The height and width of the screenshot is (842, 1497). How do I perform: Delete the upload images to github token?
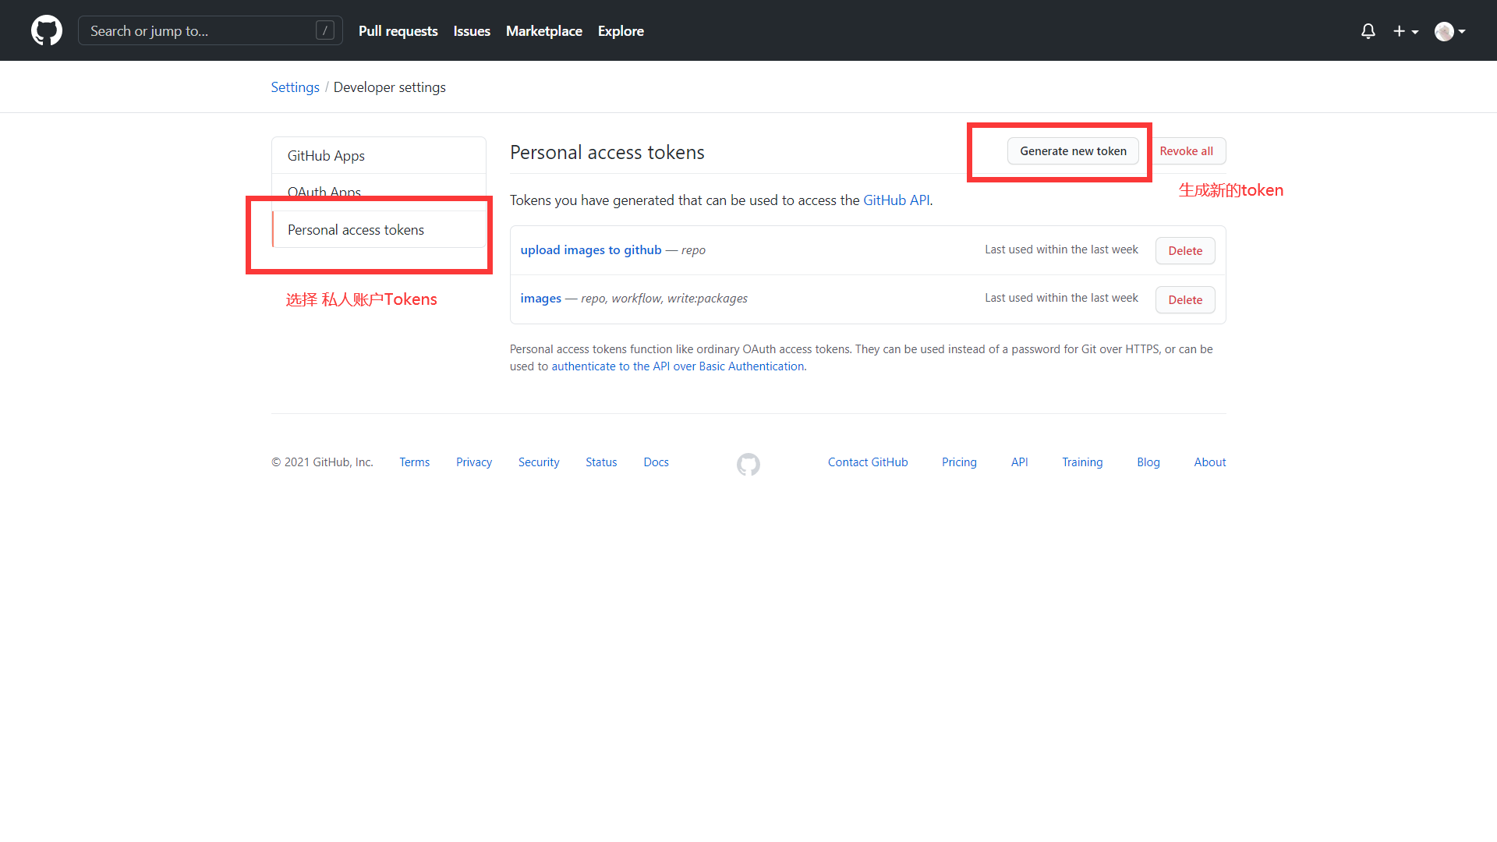1185,251
